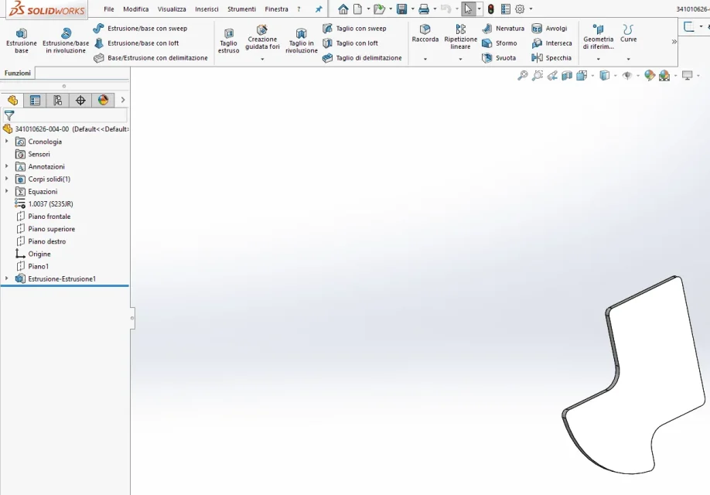Select the Svuota shell tool
Screen dimensions: 710x495
499,58
